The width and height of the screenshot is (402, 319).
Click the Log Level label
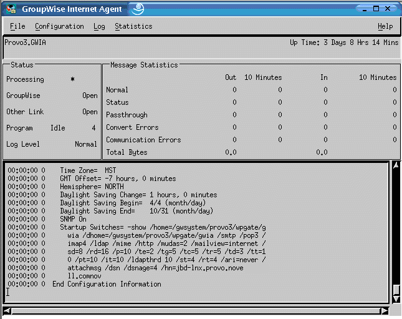click(x=23, y=144)
